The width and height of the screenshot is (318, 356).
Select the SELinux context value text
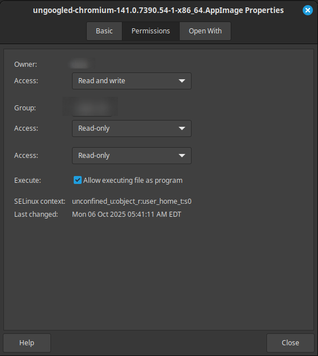pos(132,201)
